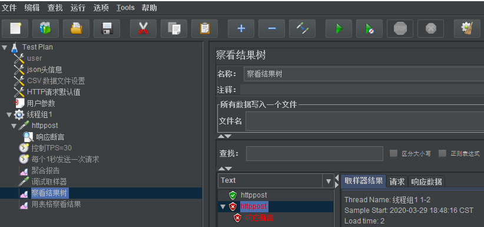
Task: Collapse the httppost sampler node in tree
Action: pos(14,126)
